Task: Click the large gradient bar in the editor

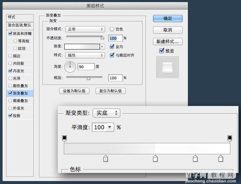Action: [x=147, y=148]
